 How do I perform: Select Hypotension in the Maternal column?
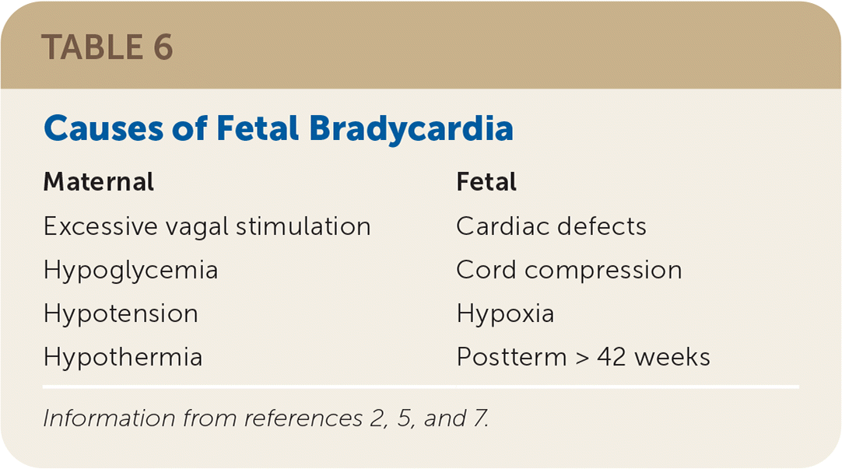(121, 313)
